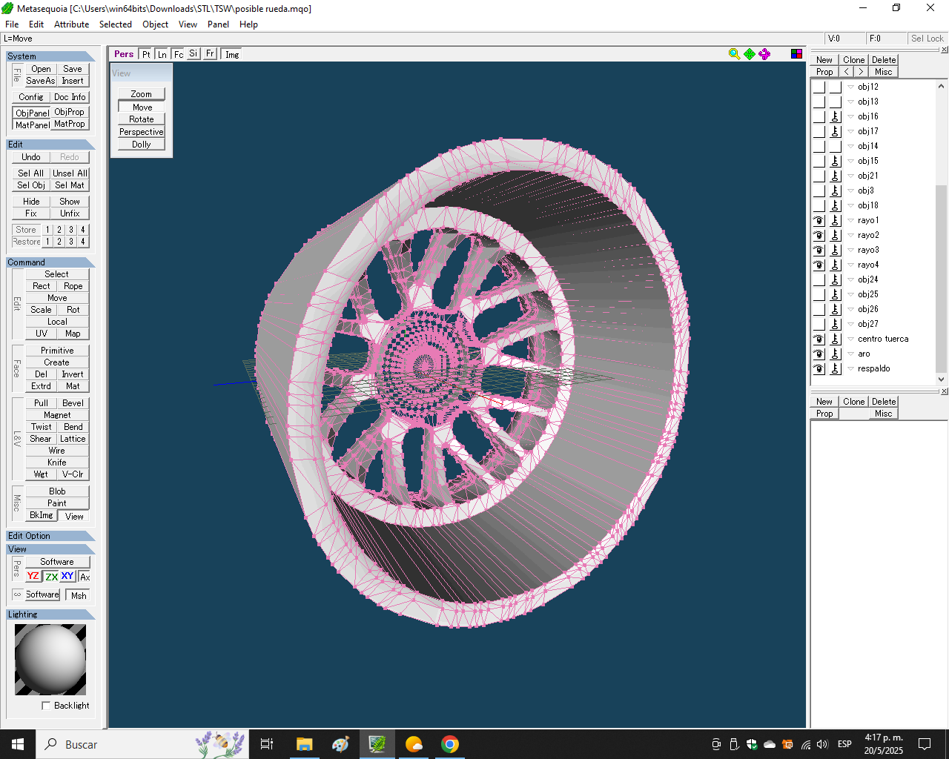Click the lock key icon for aro
Viewport: 949px width, 759px height.
pos(835,354)
